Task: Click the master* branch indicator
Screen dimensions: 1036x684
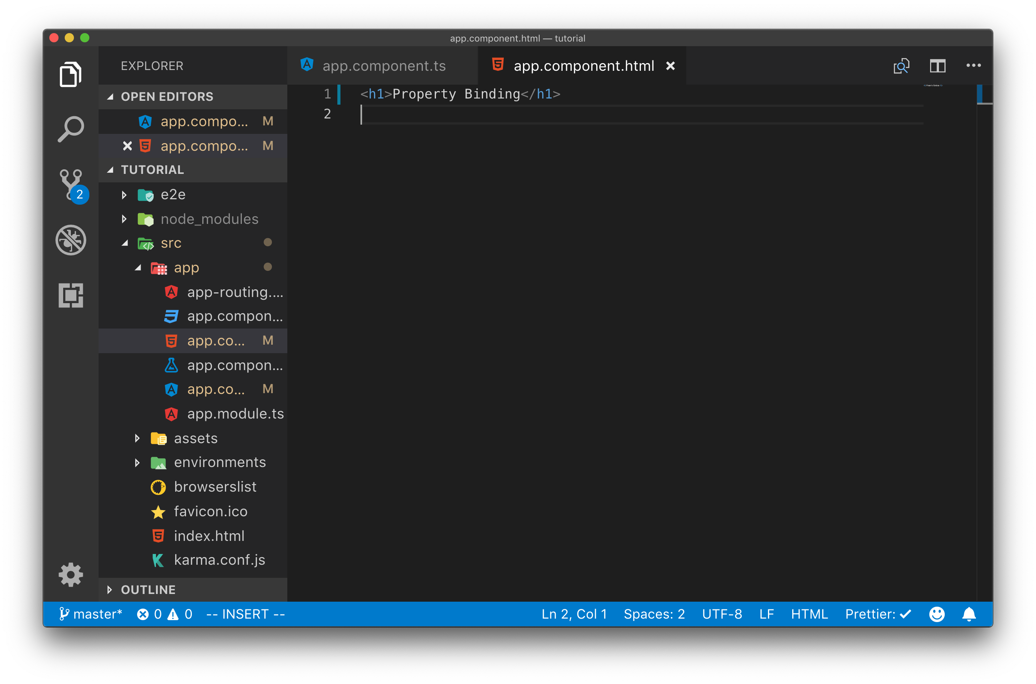Action: pos(91,614)
